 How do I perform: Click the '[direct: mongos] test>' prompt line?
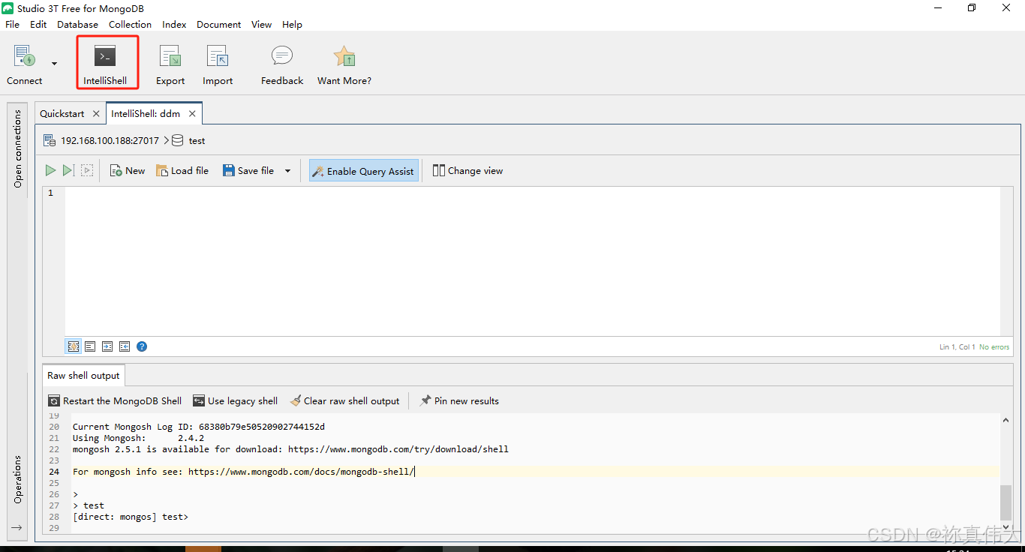pyautogui.click(x=131, y=517)
